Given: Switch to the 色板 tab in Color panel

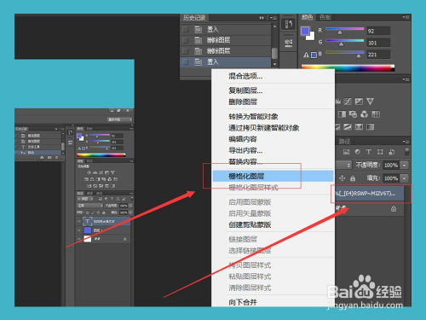Looking at the screenshot, I should click(x=325, y=17).
